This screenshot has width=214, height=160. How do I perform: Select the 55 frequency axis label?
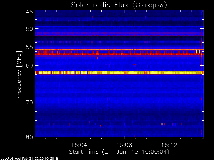pyautogui.click(x=29, y=47)
